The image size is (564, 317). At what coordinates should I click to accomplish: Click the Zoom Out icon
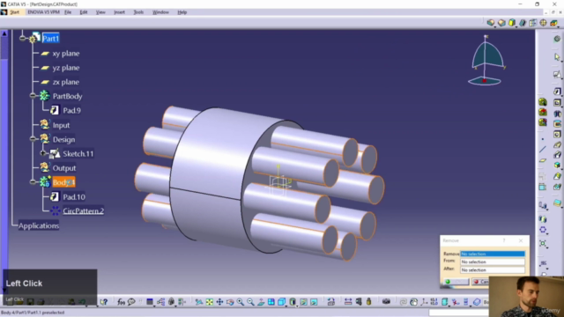coord(250,302)
